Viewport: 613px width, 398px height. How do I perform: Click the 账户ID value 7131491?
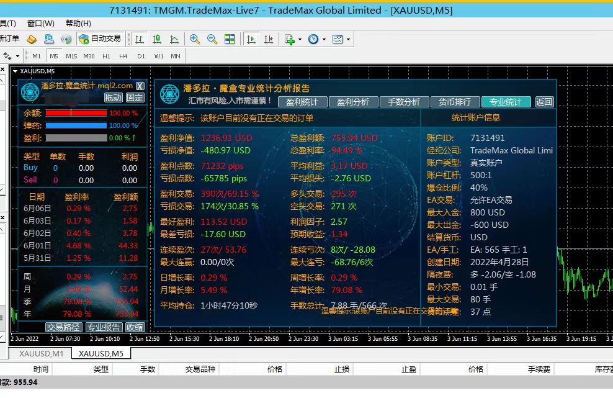point(488,138)
